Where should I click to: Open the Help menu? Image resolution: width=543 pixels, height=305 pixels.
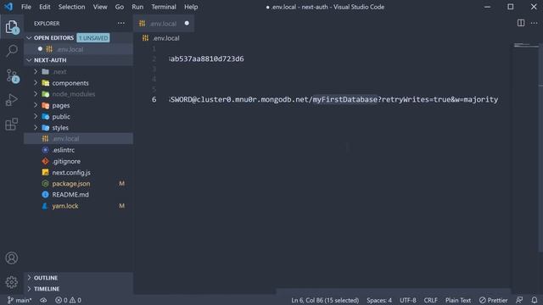click(x=191, y=7)
